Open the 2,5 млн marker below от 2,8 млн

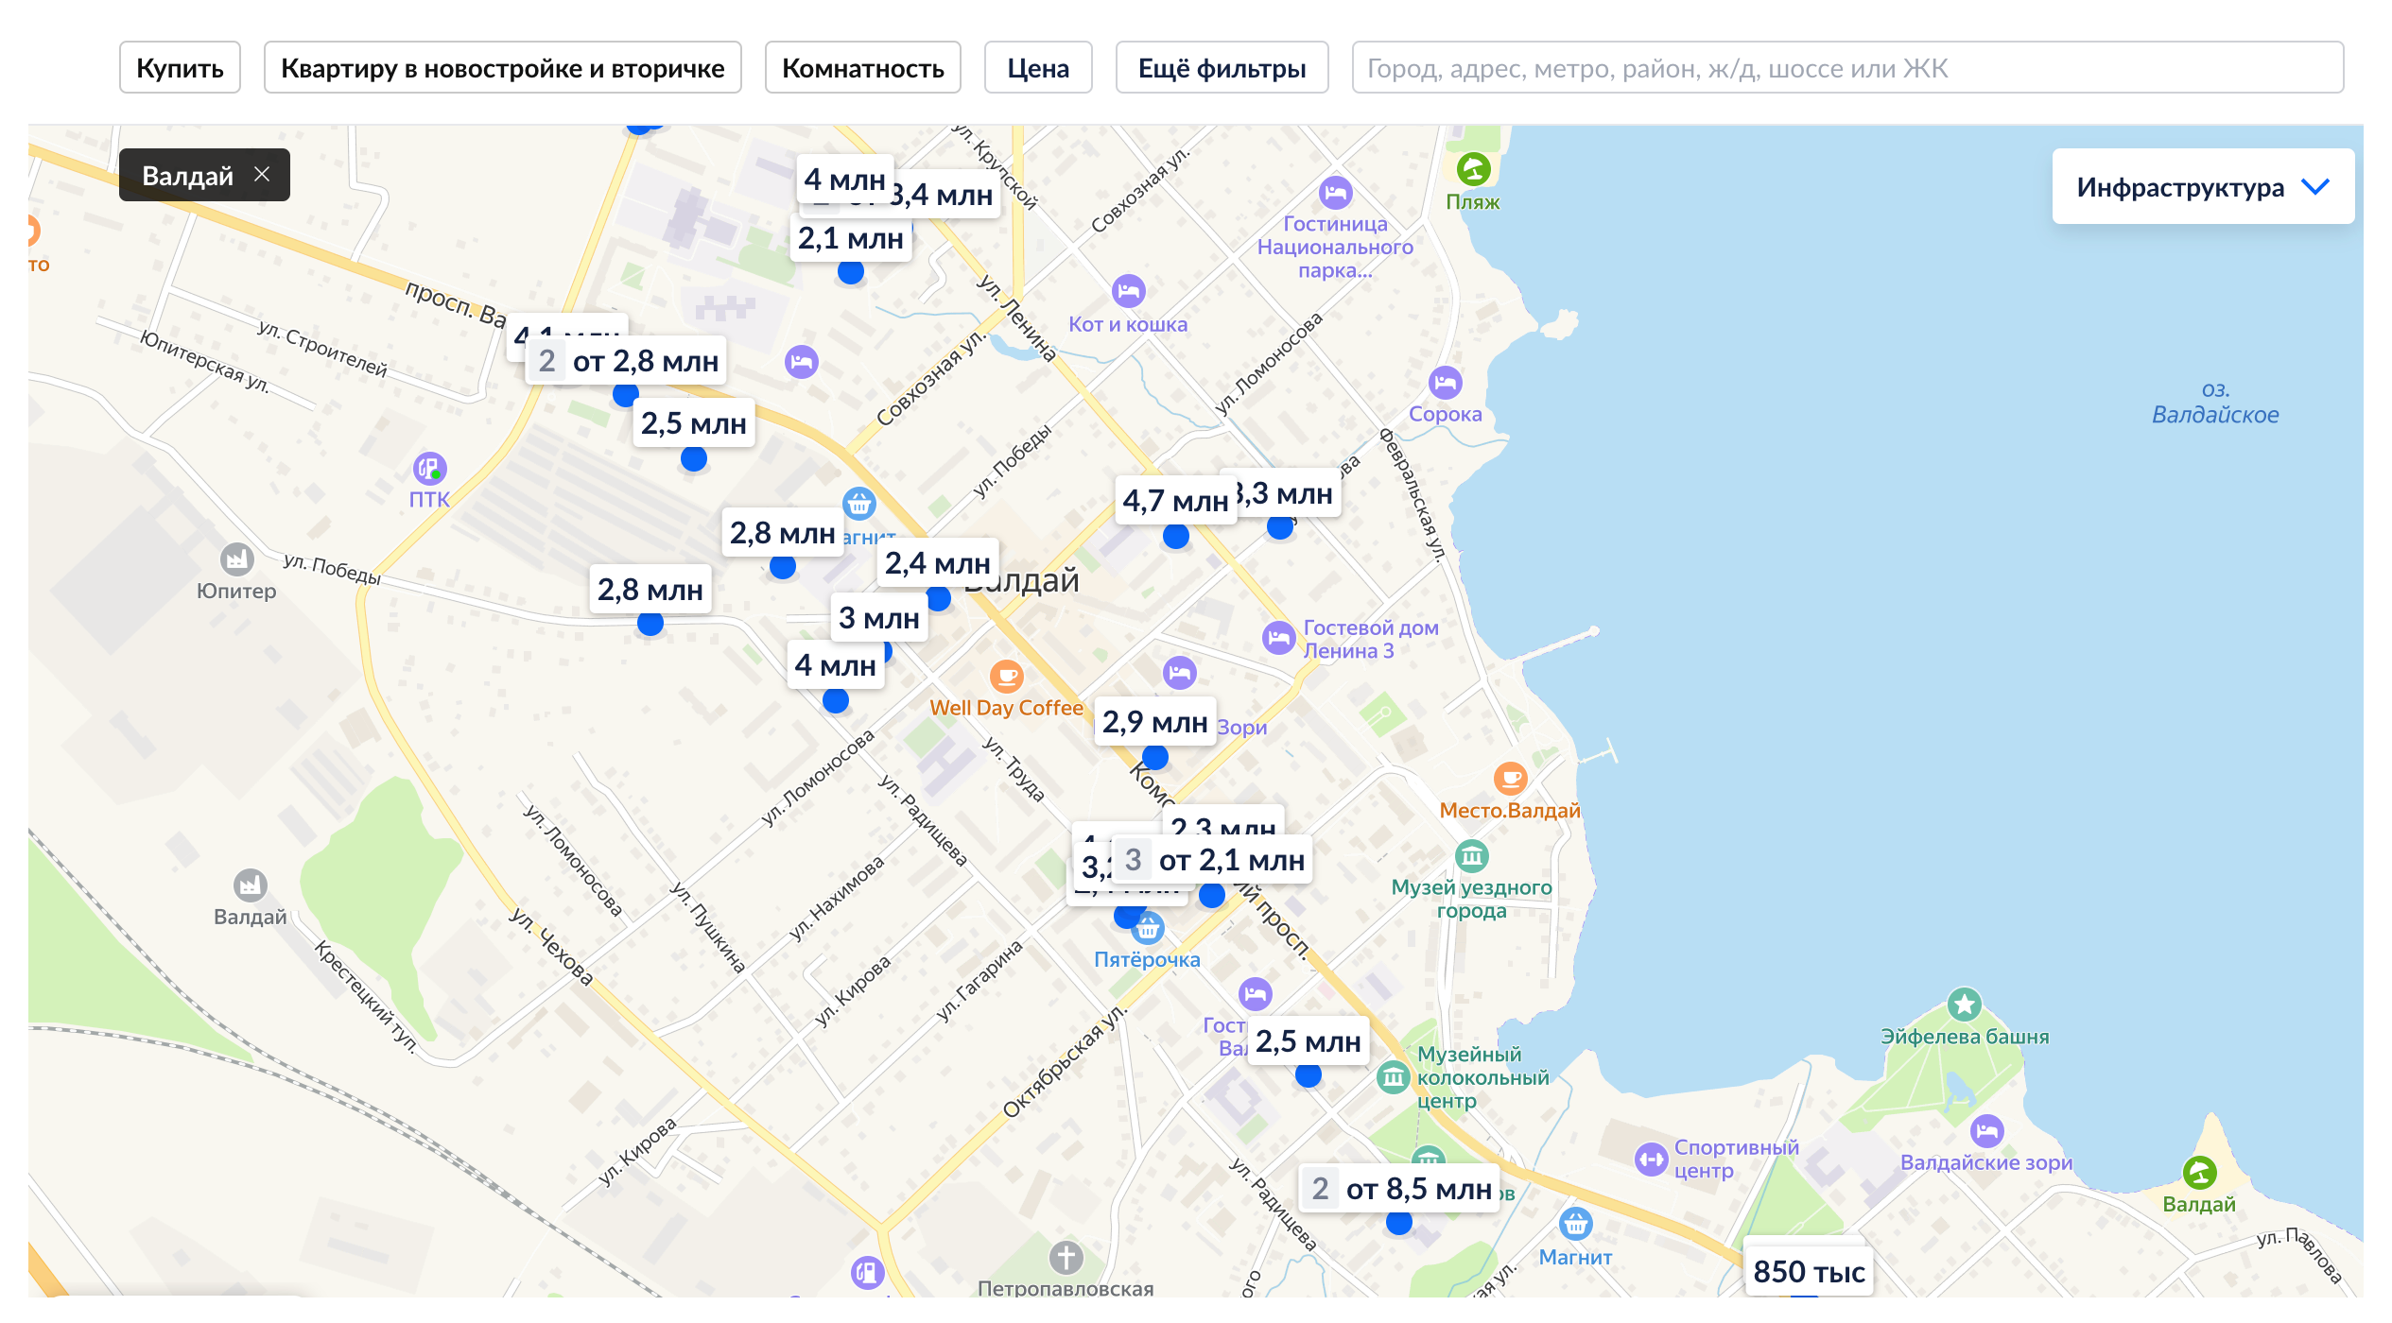693,424
